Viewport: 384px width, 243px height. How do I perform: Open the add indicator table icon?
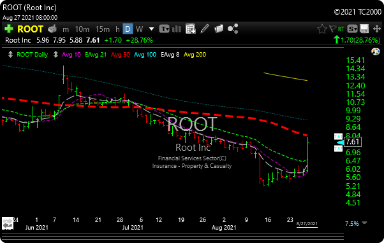(191, 29)
